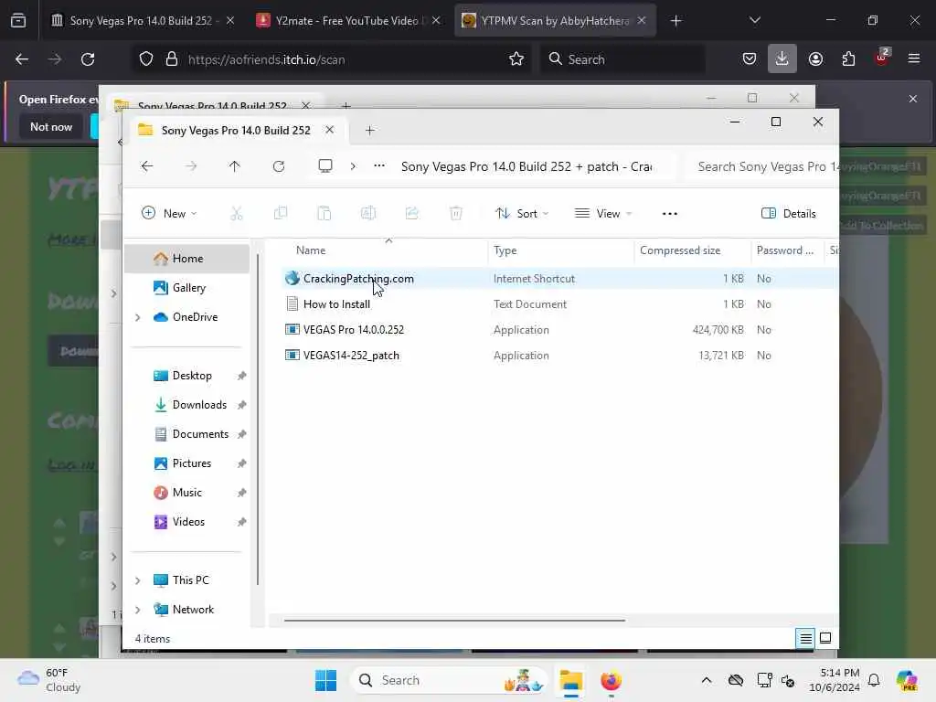Open the Firefox account icon
Screen dimensions: 936x702
(x=815, y=59)
